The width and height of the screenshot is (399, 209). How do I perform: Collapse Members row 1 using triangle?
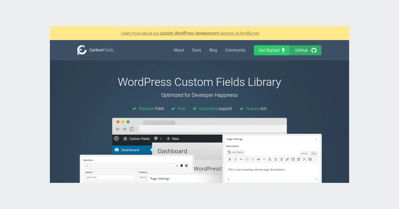(x=177, y=166)
